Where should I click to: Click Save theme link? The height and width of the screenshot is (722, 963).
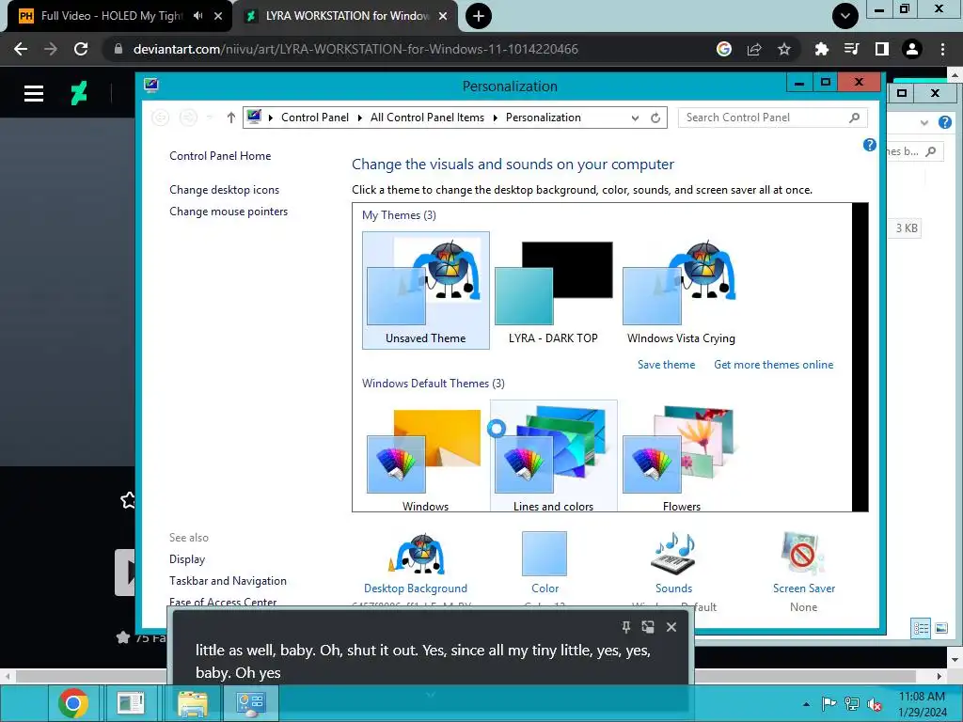click(x=667, y=365)
